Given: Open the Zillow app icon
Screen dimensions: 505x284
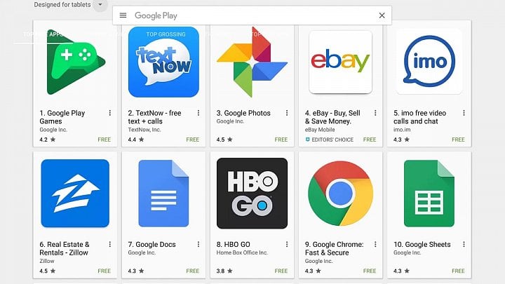Looking at the screenshot, I should pos(75,194).
